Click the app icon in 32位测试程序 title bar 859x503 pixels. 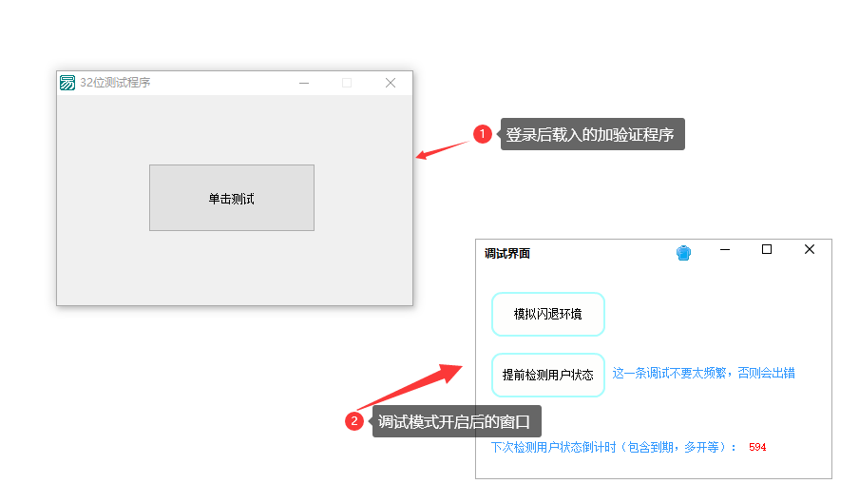tap(67, 83)
